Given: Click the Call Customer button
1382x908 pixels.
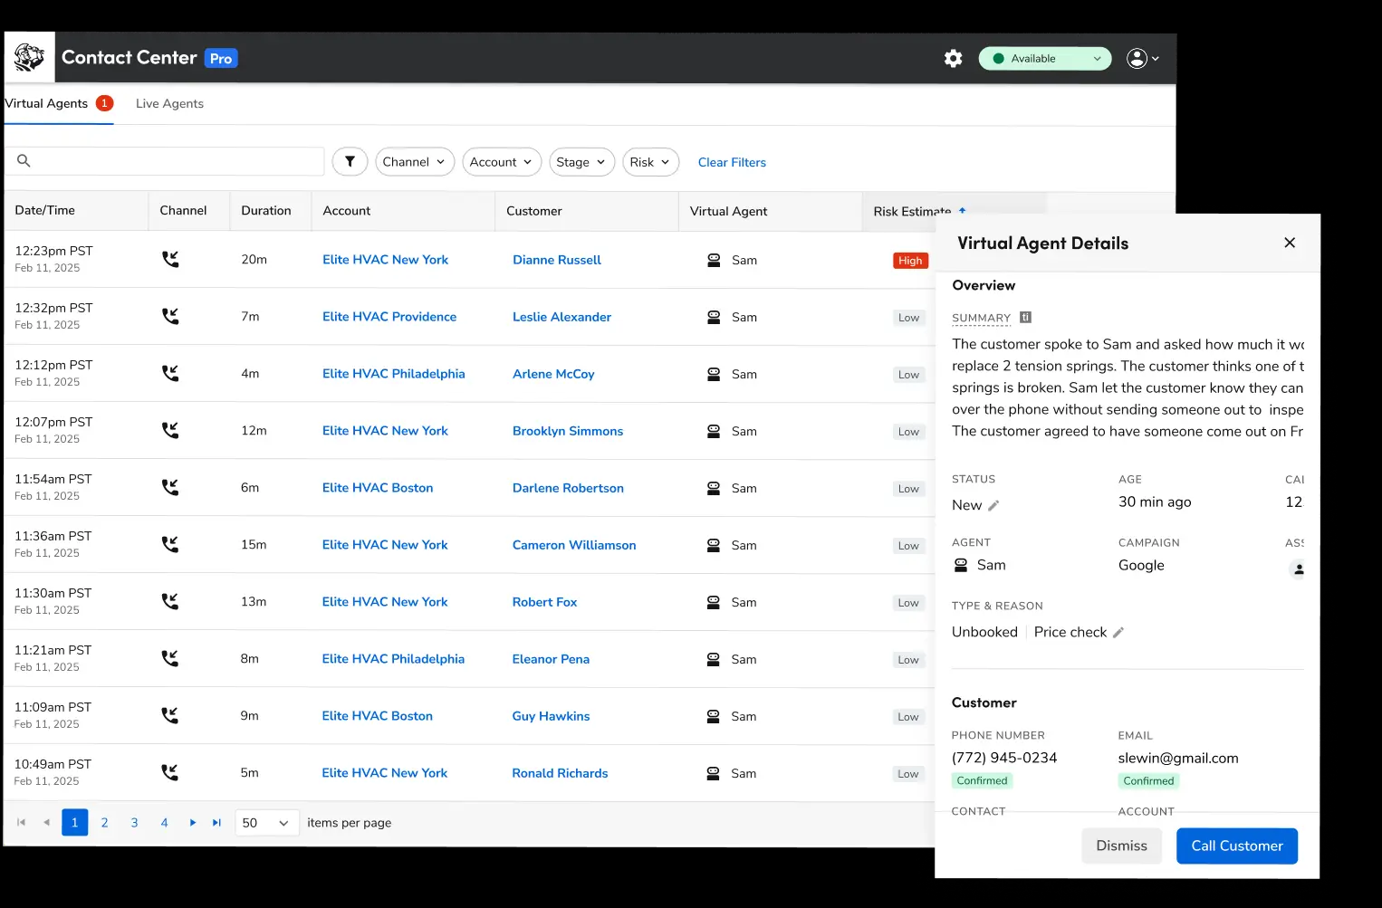Looking at the screenshot, I should coord(1236,846).
